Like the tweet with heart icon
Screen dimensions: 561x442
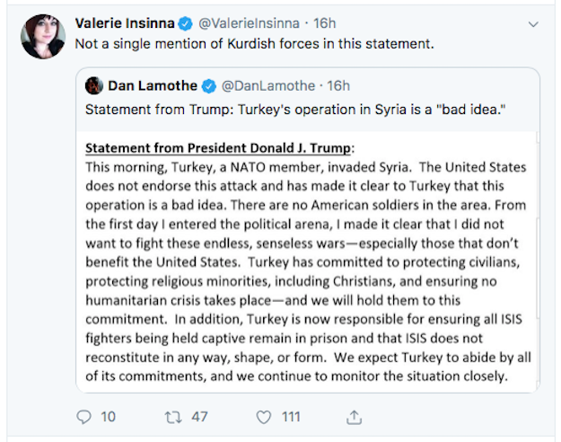pyautogui.click(x=263, y=417)
